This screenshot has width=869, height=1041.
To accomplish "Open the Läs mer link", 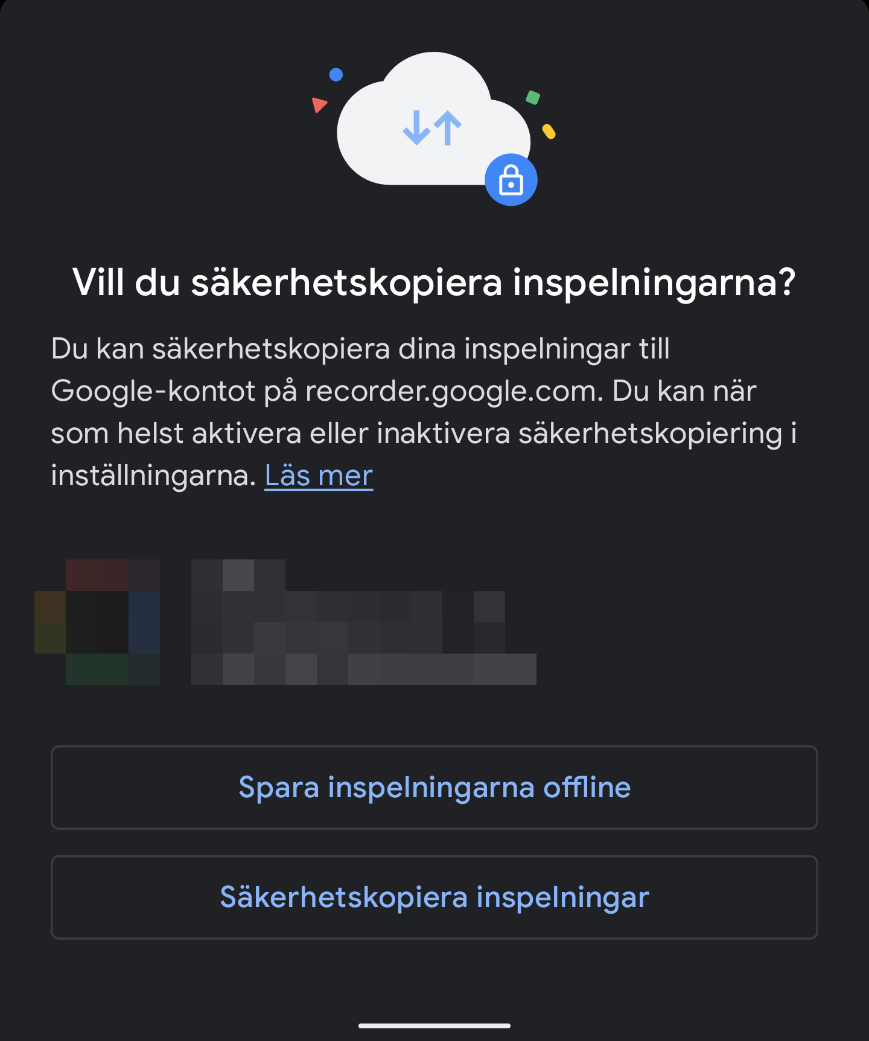I will 319,476.
